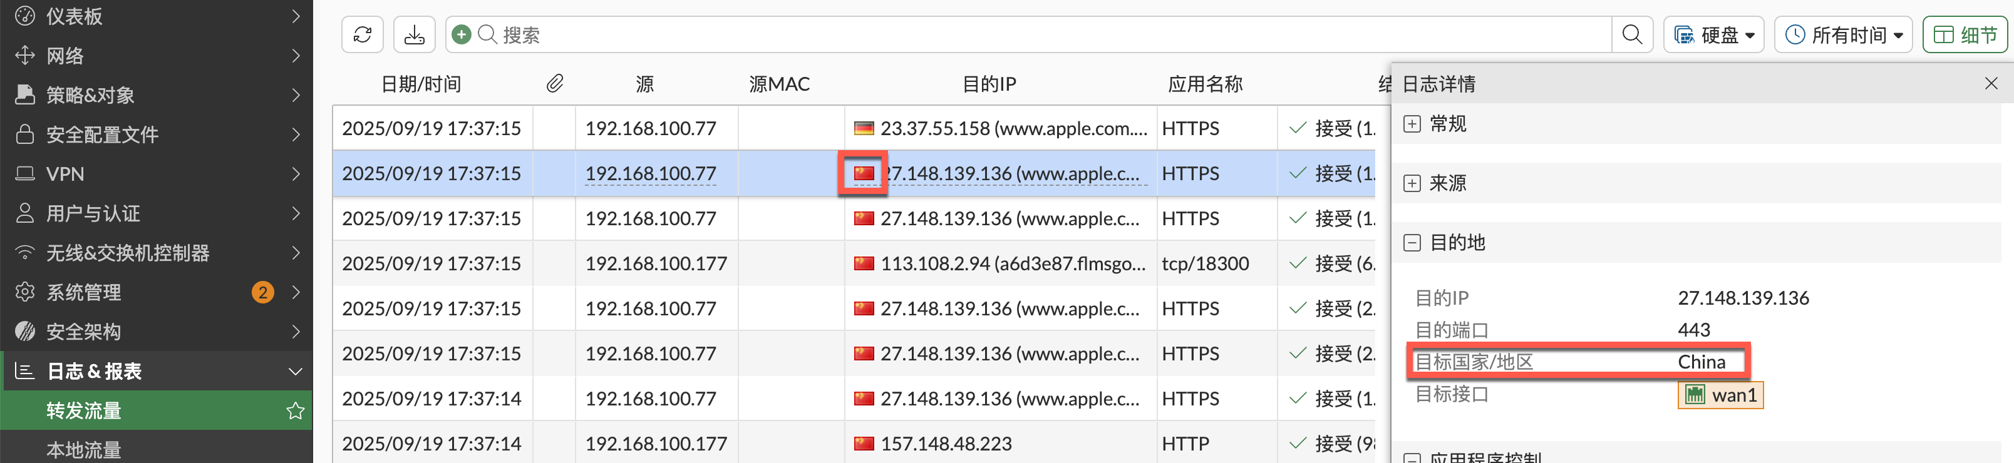2014x463 pixels.
Task: Click the attachment paperclip column icon
Action: pyautogui.click(x=554, y=84)
